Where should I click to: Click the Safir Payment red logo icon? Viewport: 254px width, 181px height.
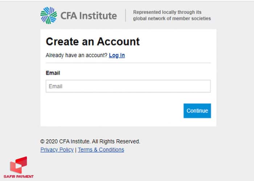(19, 165)
